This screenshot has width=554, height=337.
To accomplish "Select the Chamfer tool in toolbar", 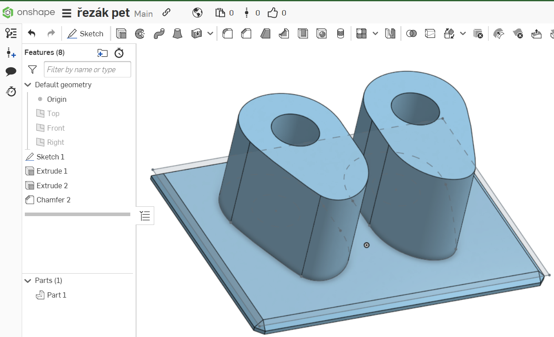I will coord(246,34).
